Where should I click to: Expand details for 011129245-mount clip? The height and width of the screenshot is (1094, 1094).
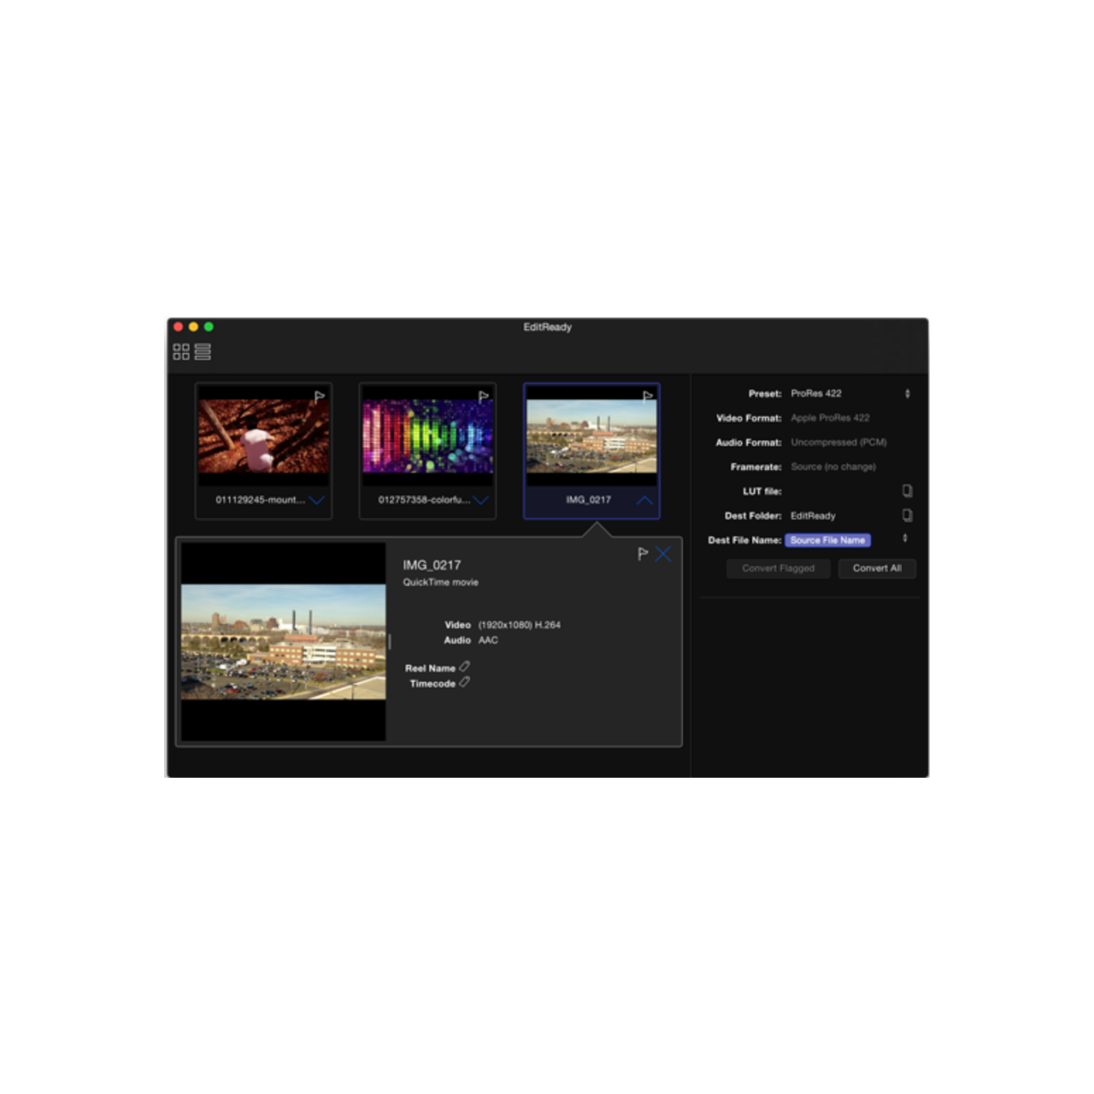coord(316,500)
